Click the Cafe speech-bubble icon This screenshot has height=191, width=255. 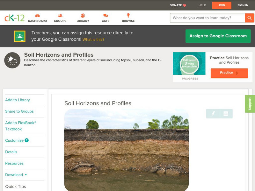click(105, 15)
